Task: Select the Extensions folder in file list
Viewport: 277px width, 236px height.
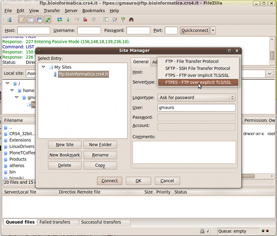Action: pyautogui.click(x=20, y=140)
